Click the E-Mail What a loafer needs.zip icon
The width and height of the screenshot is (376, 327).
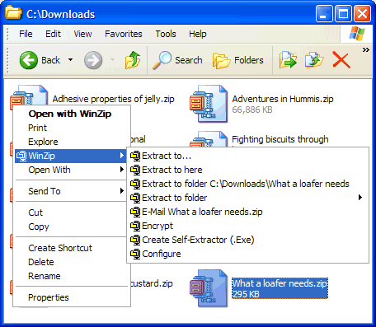pyautogui.click(x=135, y=212)
